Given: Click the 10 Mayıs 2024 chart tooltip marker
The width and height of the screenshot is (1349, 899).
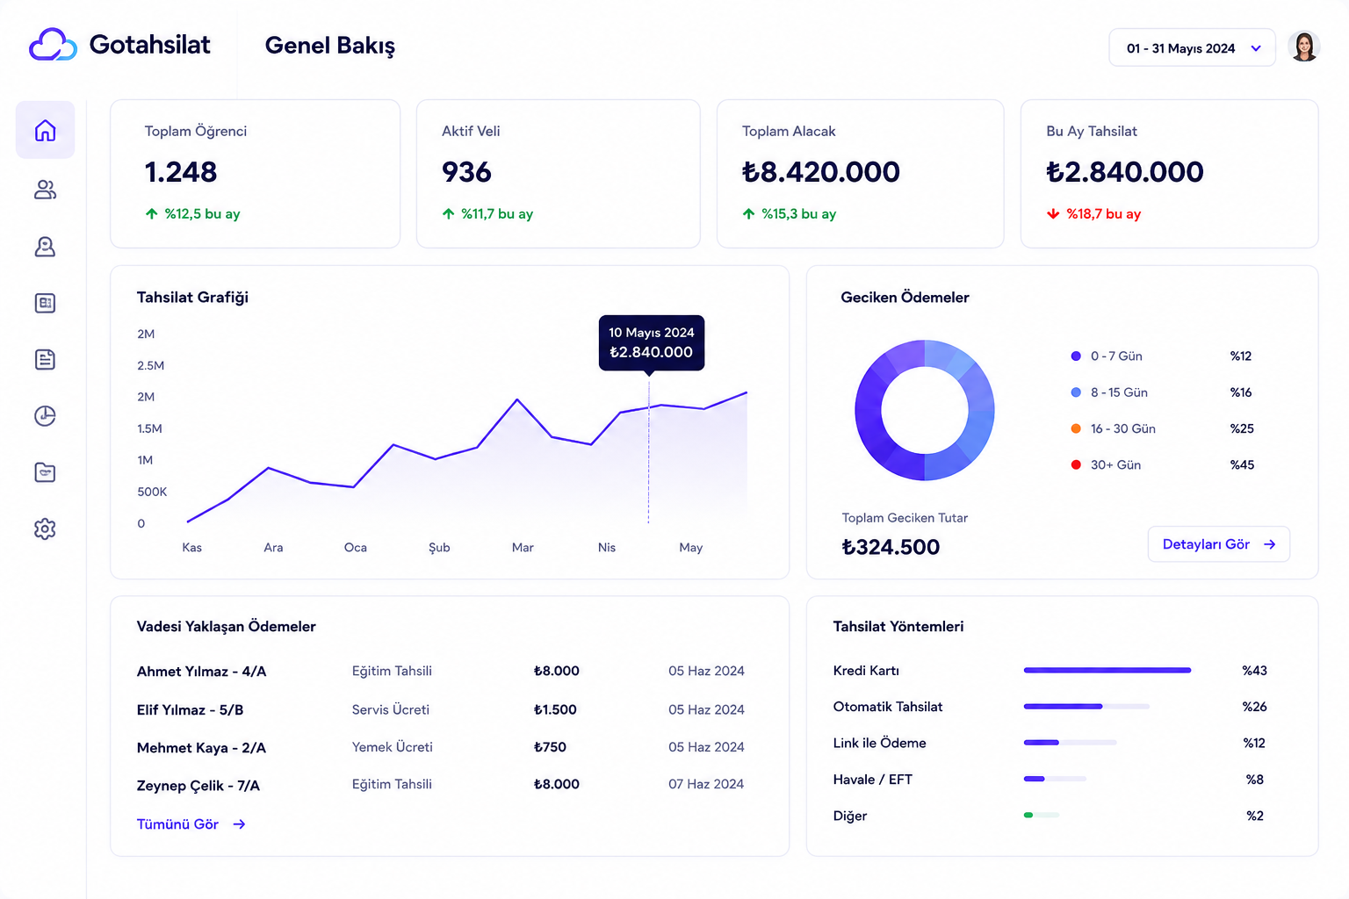Looking at the screenshot, I should [x=651, y=342].
